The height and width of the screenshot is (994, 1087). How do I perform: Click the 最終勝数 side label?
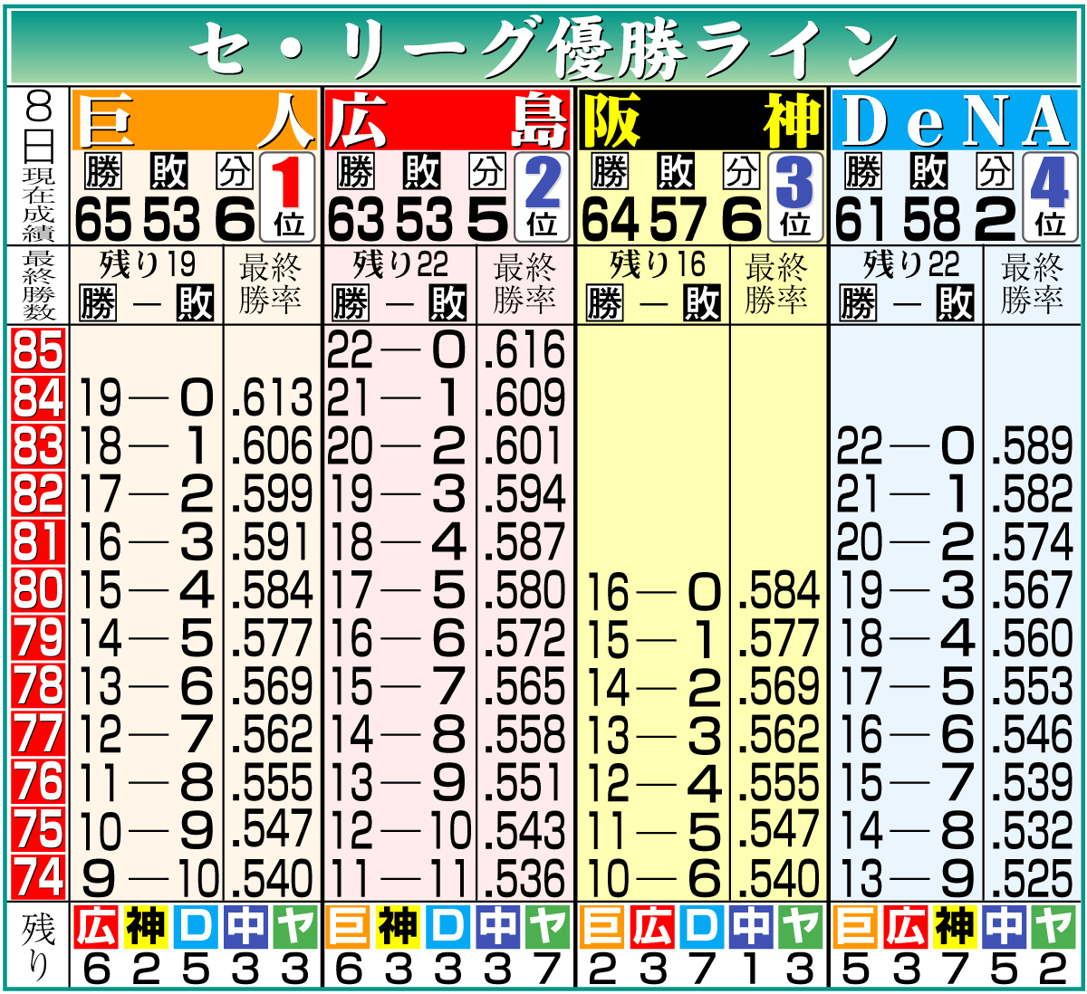click(39, 286)
